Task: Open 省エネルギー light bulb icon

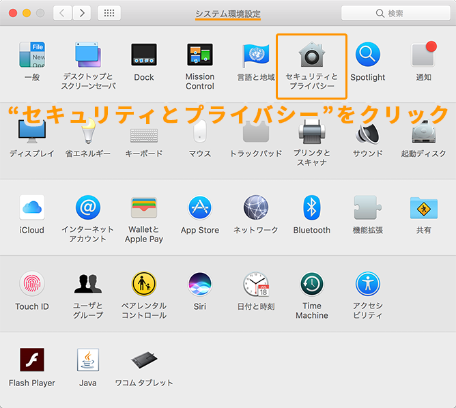Action: coord(88,132)
